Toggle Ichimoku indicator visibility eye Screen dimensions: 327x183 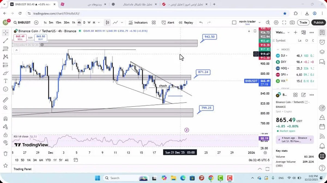point(42,45)
